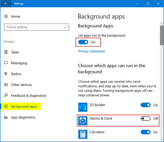Disable background access for 3D Builder
164x142 pixels.
coord(146,105)
